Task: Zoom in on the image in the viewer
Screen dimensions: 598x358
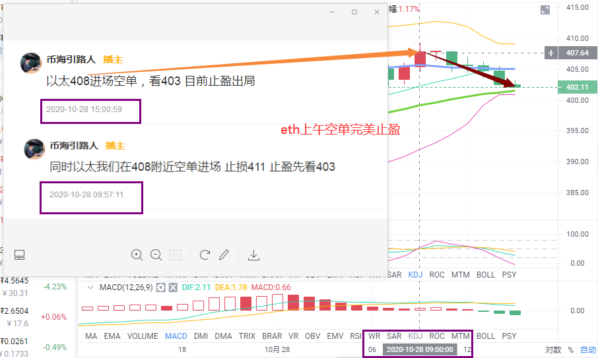Action: pyautogui.click(x=137, y=254)
